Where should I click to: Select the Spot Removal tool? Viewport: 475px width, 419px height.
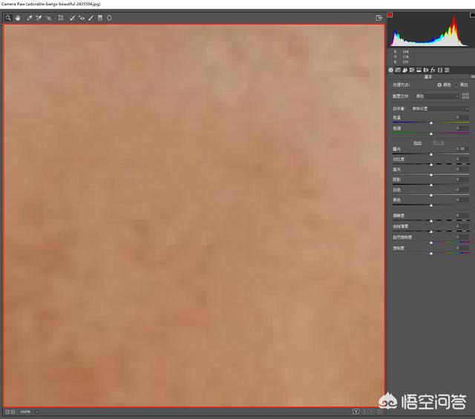pyautogui.click(x=72, y=18)
